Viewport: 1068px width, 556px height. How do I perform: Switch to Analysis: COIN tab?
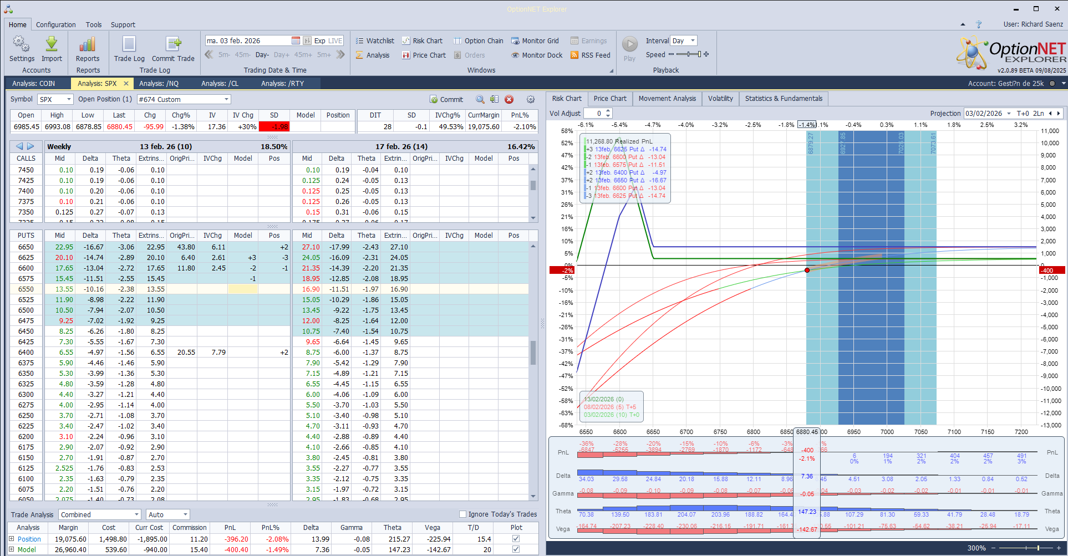[34, 83]
